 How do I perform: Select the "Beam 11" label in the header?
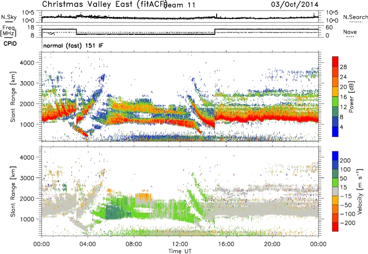[x=180, y=5]
